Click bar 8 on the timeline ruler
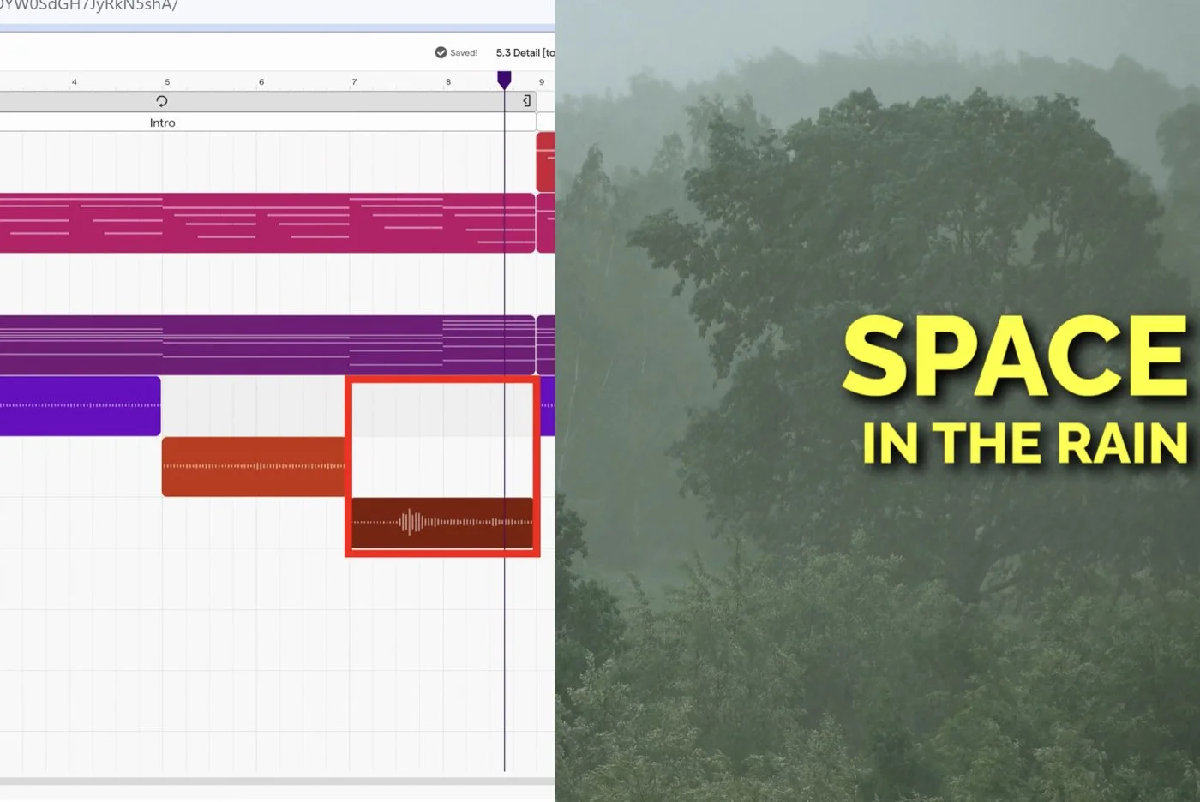The width and height of the screenshot is (1200, 802). 448,82
